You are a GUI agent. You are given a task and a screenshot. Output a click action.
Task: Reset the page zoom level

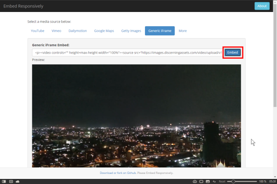[x=222, y=181]
